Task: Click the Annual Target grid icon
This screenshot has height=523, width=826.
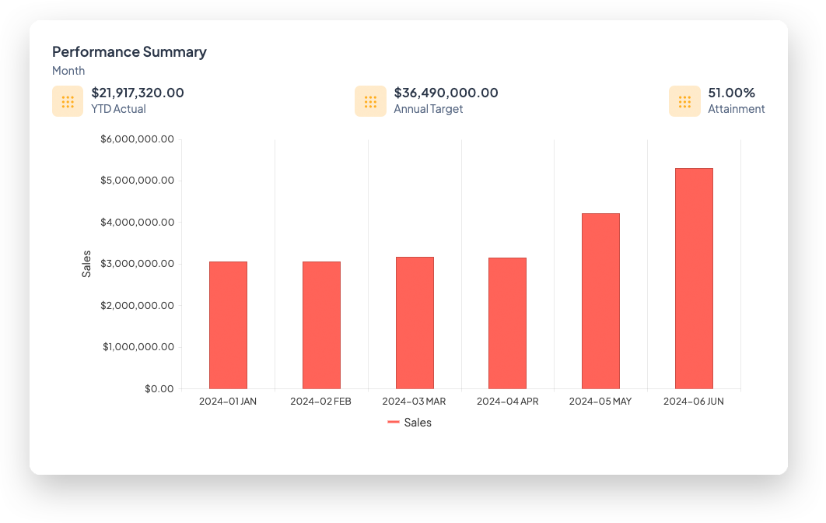Action: 370,101
